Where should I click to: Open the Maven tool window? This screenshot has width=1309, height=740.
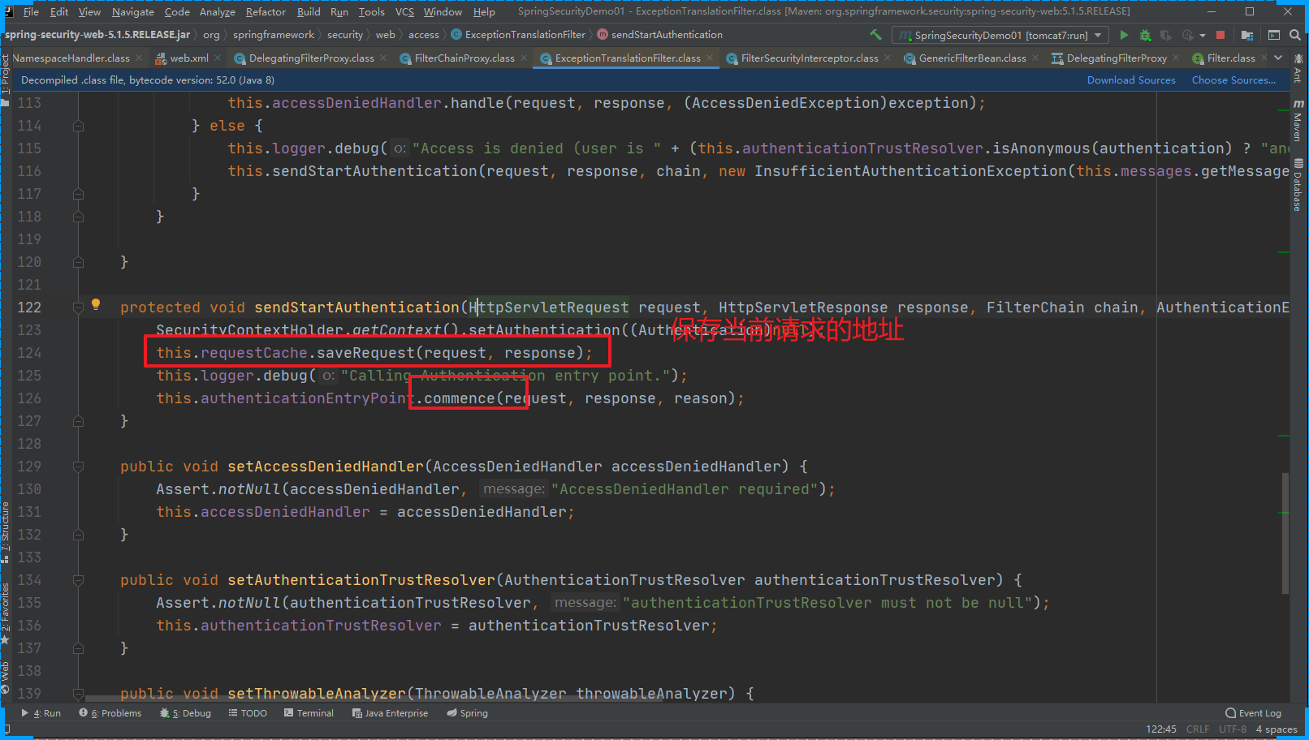1298,120
